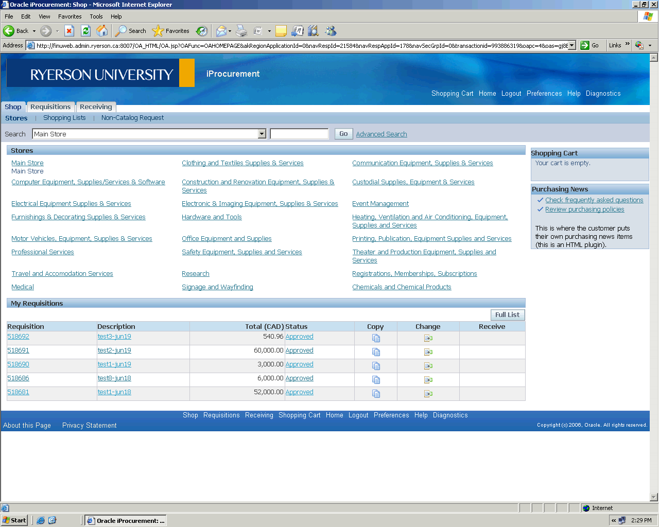Screen dimensions: 659x527
Task: Open the Windows Start button
Action: coord(14,520)
